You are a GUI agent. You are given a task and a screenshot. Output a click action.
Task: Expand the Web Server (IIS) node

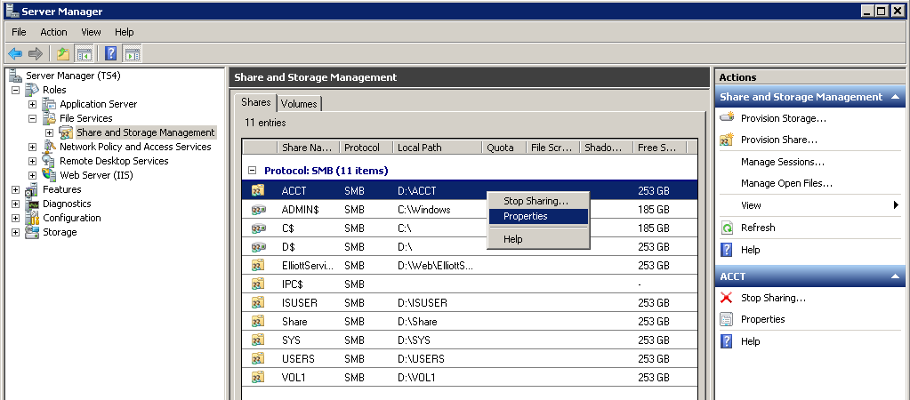pos(33,175)
